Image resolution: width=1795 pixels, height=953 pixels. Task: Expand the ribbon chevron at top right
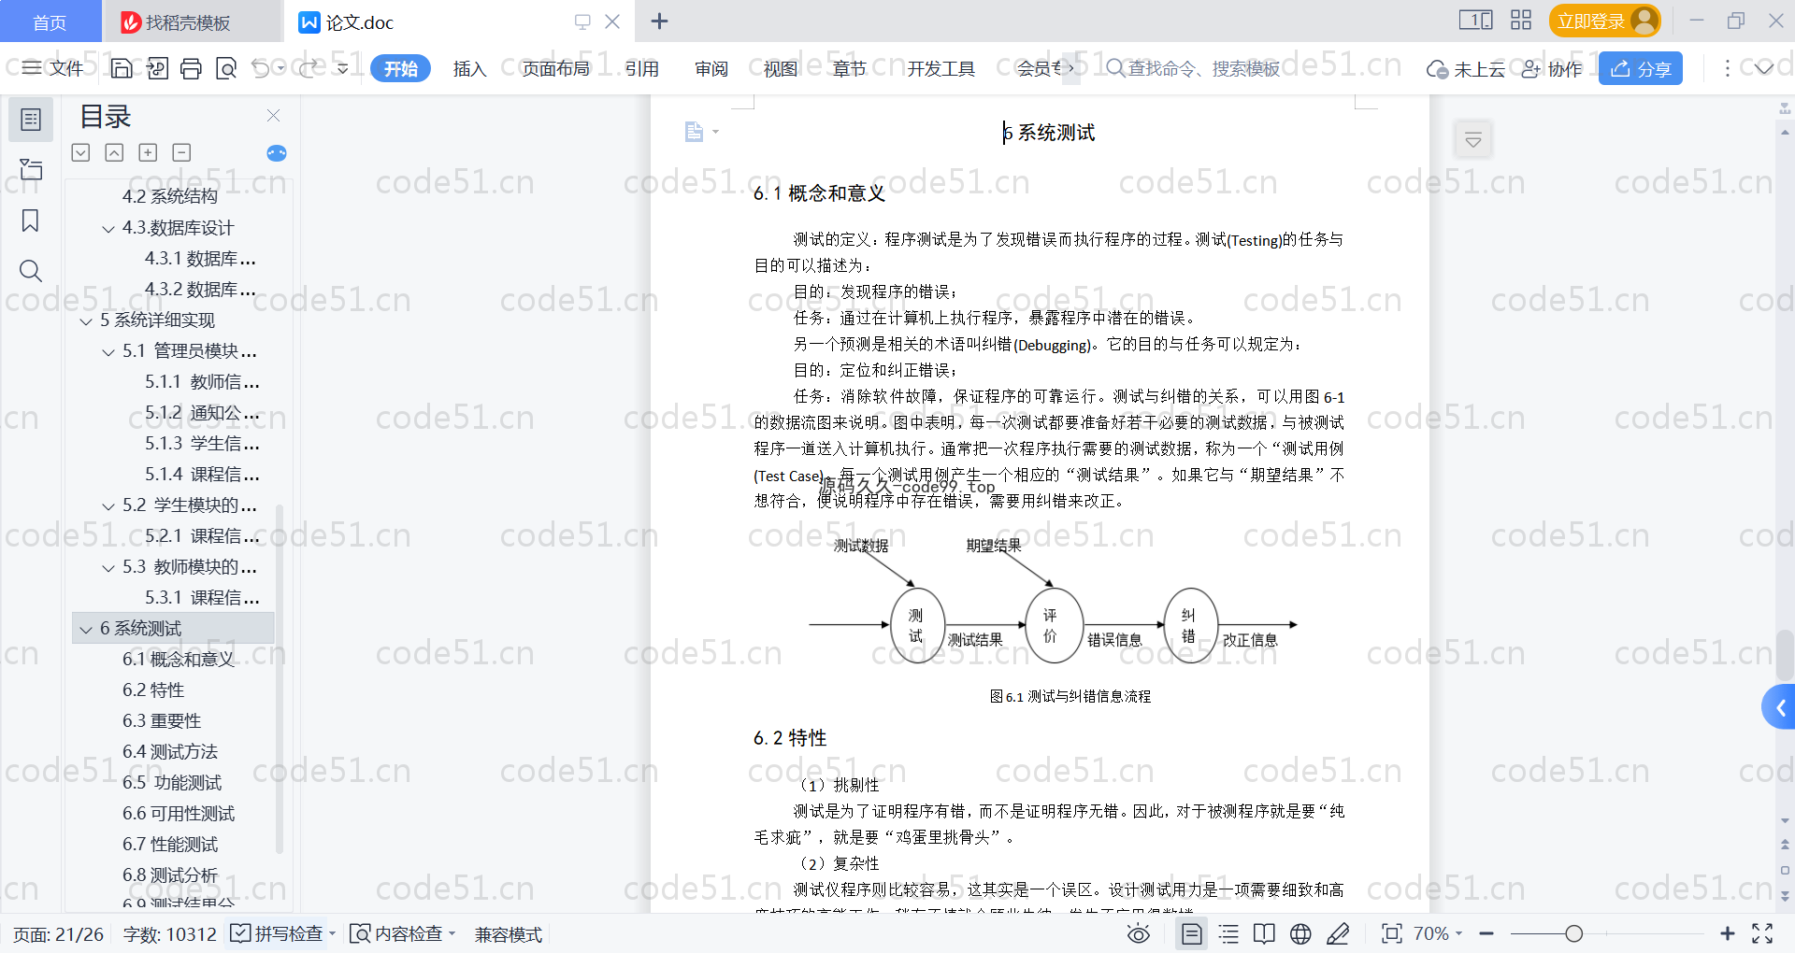tap(1763, 68)
